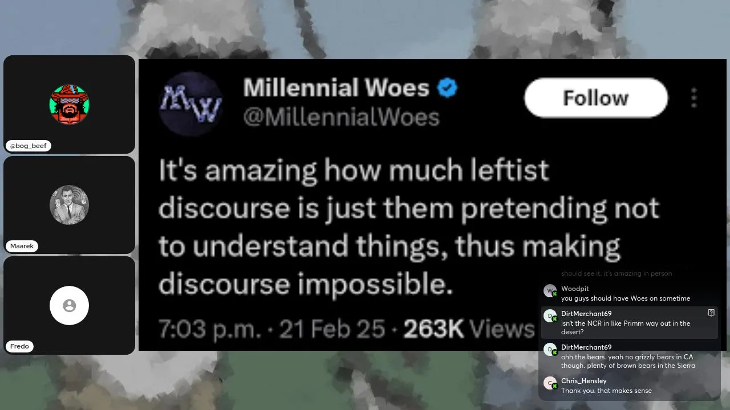Click the 263K Views count
Screen dimensions: 730x410
click(469, 329)
